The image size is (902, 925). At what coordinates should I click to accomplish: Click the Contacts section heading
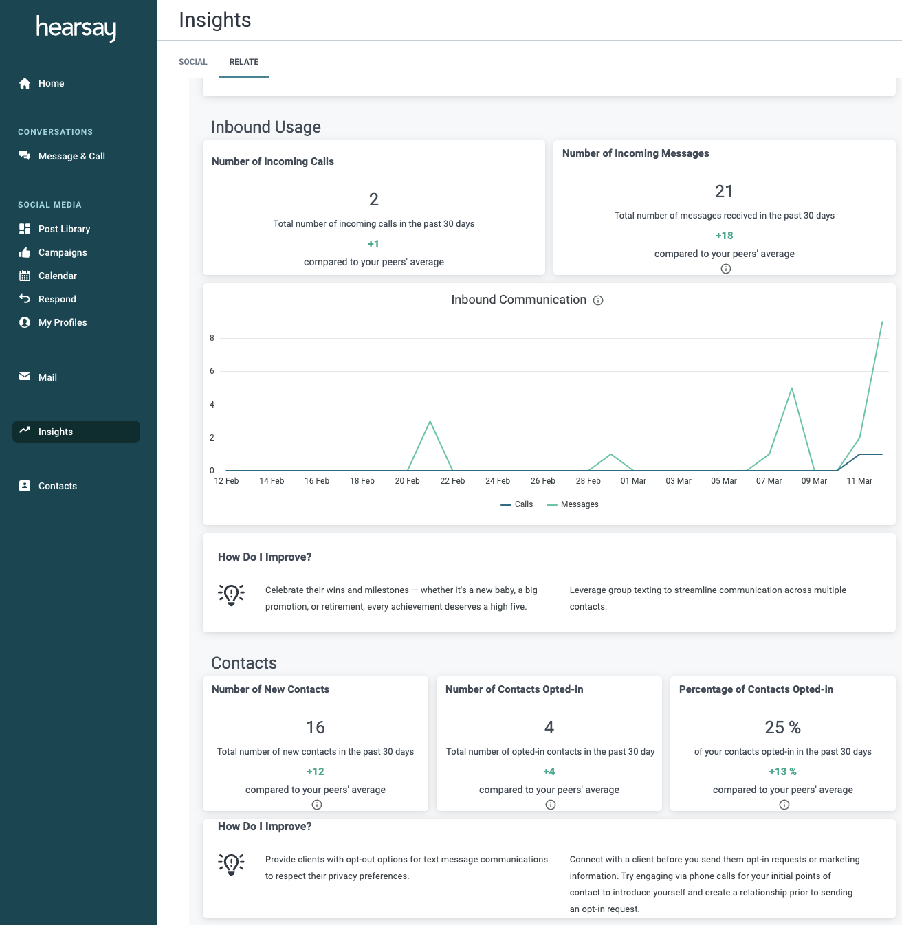point(244,663)
